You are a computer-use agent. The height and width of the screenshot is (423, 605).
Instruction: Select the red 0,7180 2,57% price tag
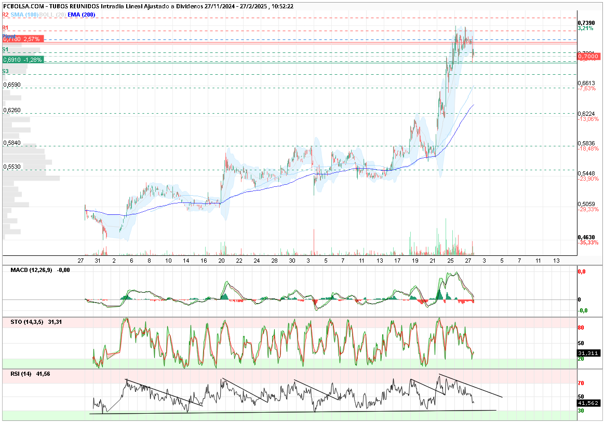23,39
